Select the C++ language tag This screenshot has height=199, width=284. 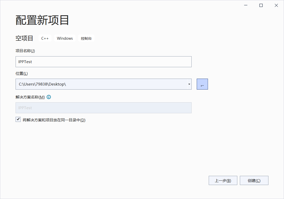click(x=45, y=38)
